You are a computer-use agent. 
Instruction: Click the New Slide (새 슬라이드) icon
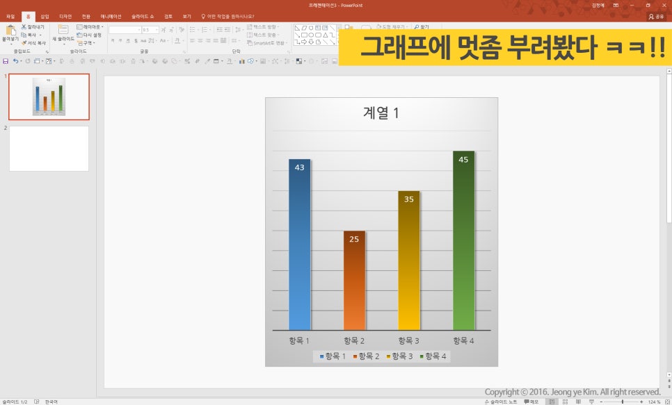coord(63,30)
